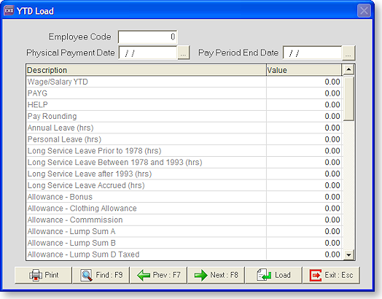Exit the YTD Load dialog via Exit : Esc
The width and height of the screenshot is (382, 299).
tap(331, 275)
